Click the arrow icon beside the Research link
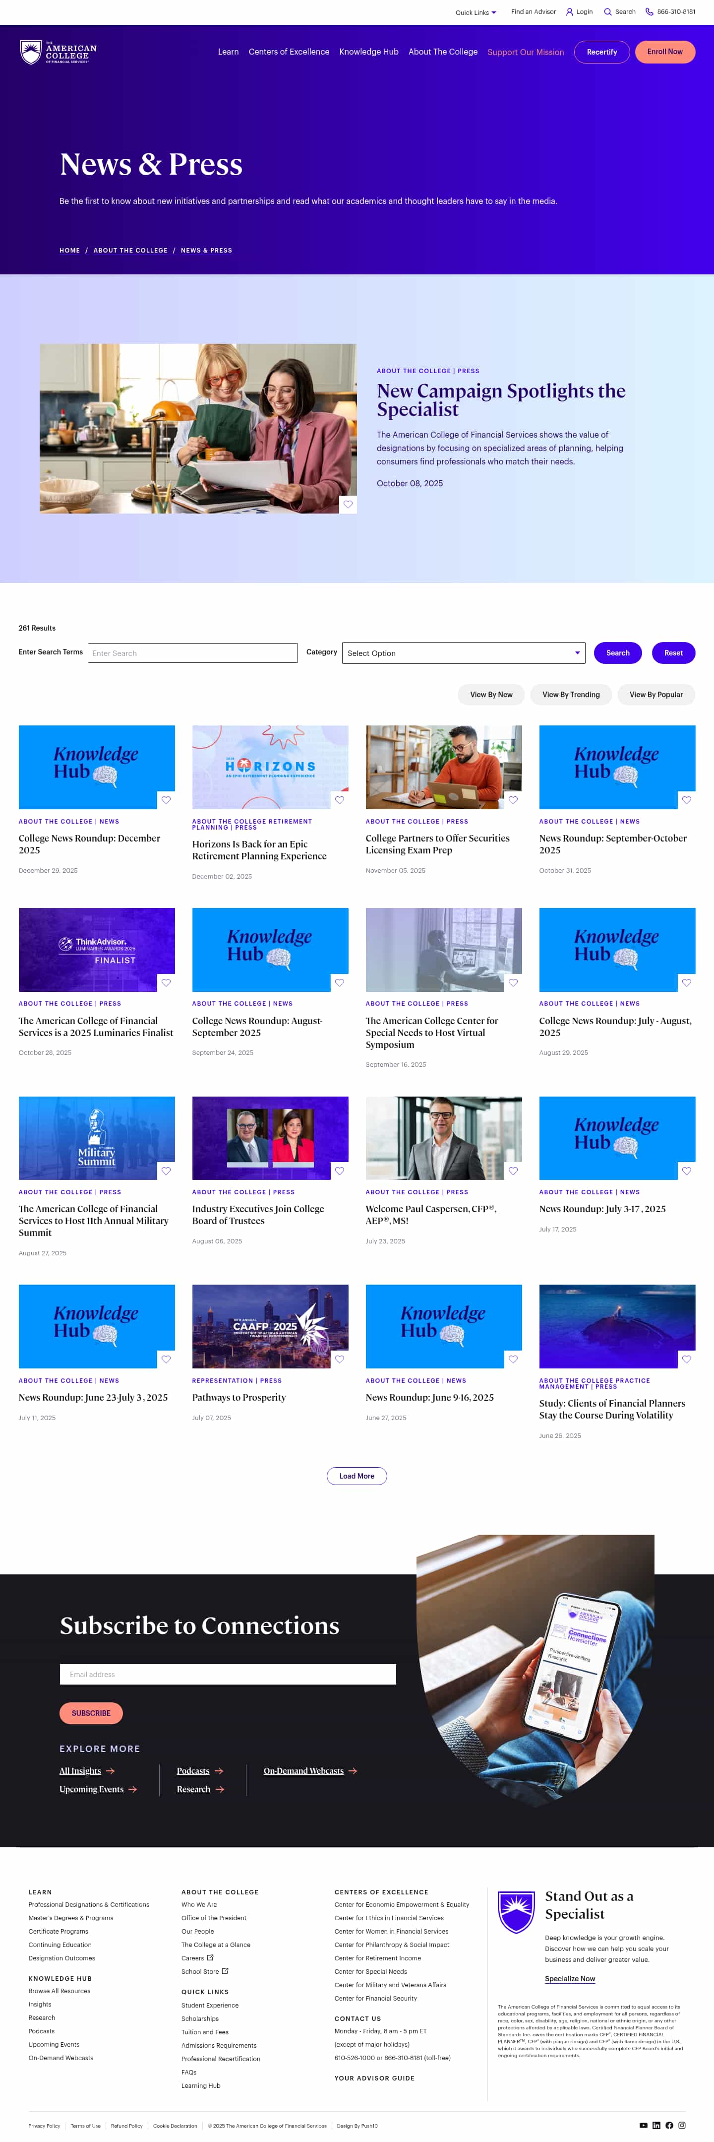Screen dimensions: 714x2142 point(220,1789)
